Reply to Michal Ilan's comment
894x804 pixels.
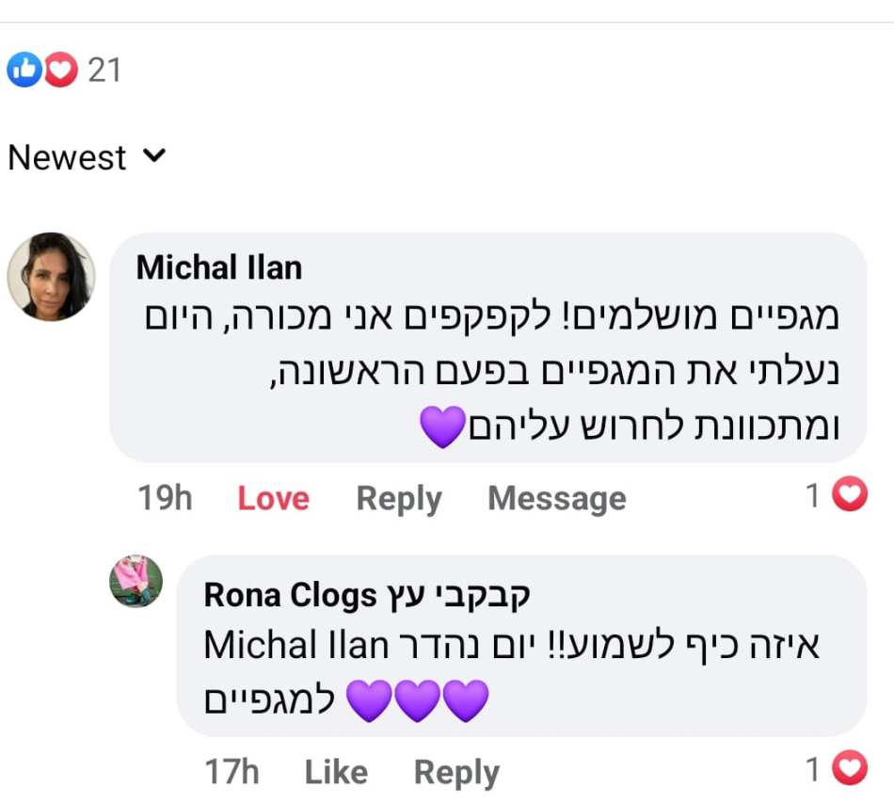[398, 498]
